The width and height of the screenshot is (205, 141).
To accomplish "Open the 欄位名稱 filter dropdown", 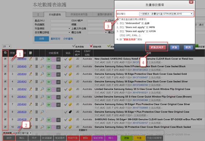I will pos(97,32).
